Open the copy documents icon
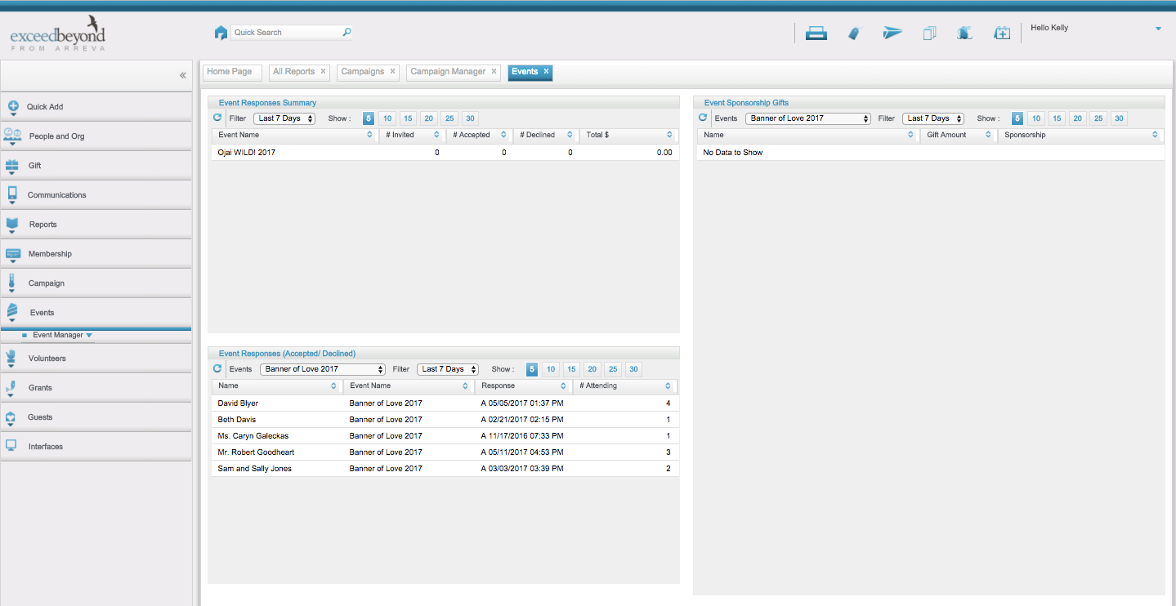1176x606 pixels. (929, 33)
